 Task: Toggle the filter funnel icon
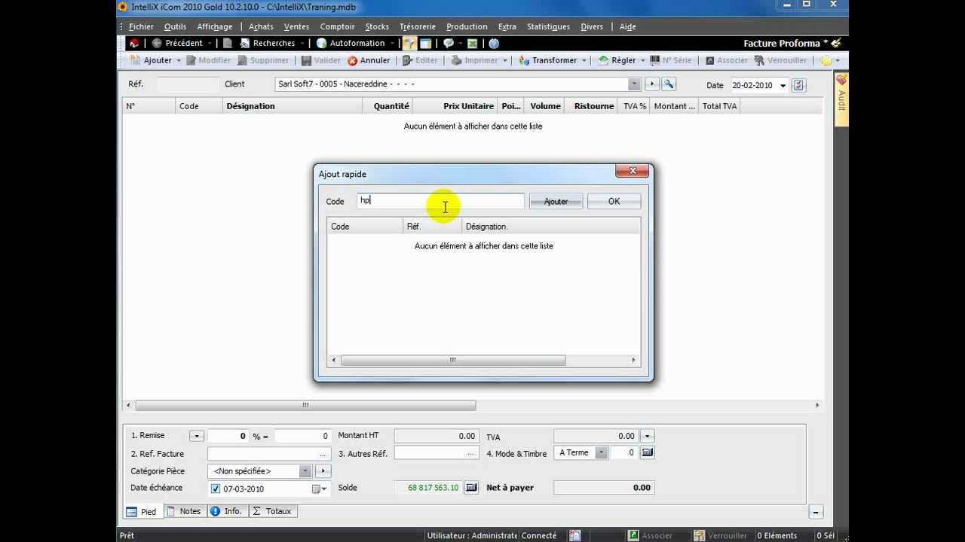(409, 44)
